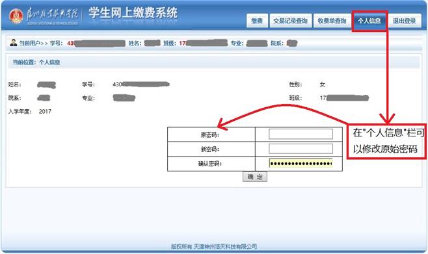
Task: Switch to the 交易记录查询 tab
Action: click(290, 21)
